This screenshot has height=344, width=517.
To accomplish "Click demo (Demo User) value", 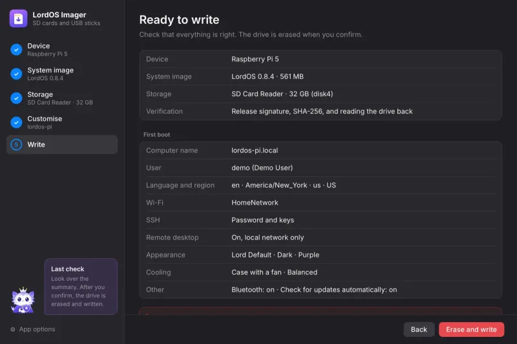I will coord(262,168).
